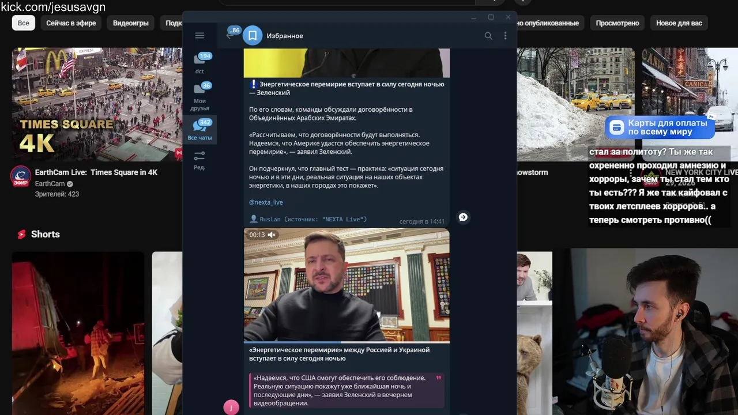The height and width of the screenshot is (415, 738).
Task: Select the Видеоигры filter chip
Action: [131, 23]
